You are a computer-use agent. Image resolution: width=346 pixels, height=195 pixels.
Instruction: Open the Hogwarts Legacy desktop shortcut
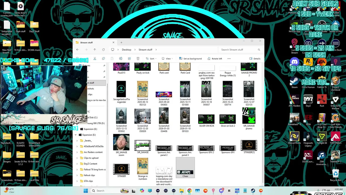click(308, 139)
